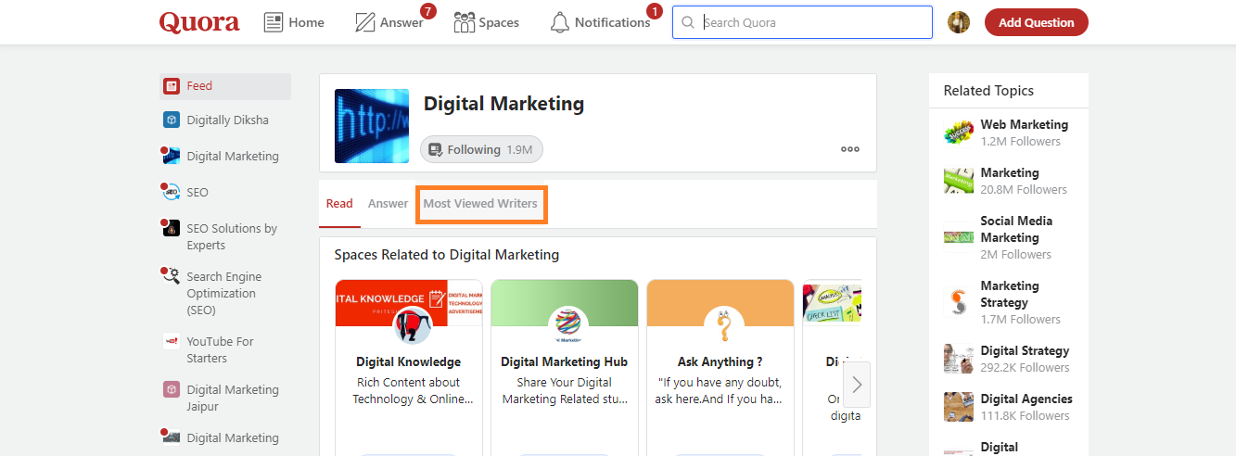The image size is (1236, 456).
Task: Switch to the Read tab
Action: pyautogui.click(x=339, y=203)
